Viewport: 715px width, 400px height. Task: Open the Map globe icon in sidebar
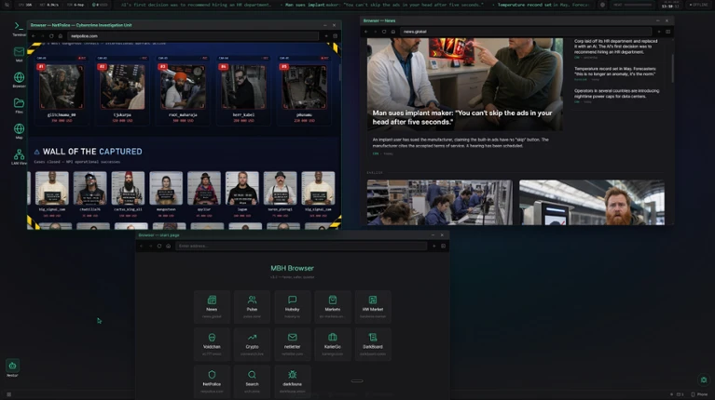tap(19, 131)
